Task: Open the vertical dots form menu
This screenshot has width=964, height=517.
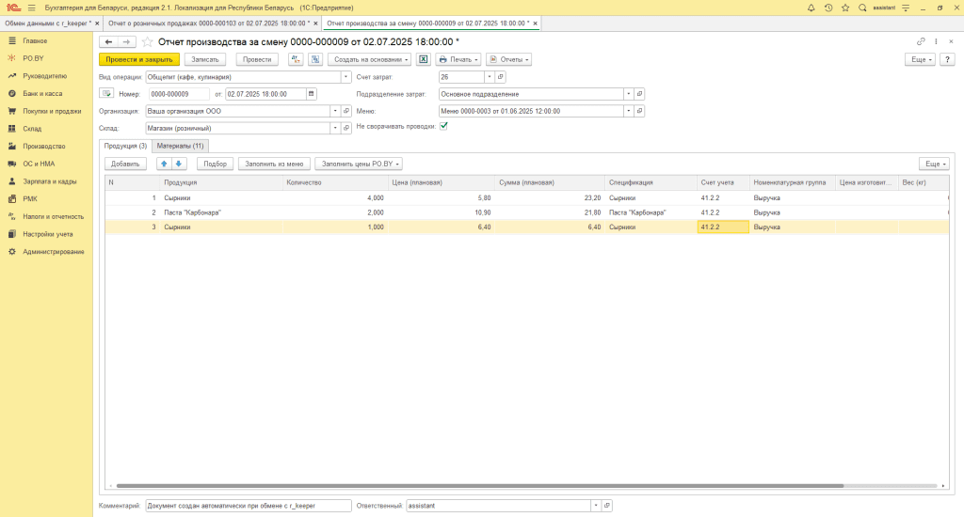Action: (937, 41)
